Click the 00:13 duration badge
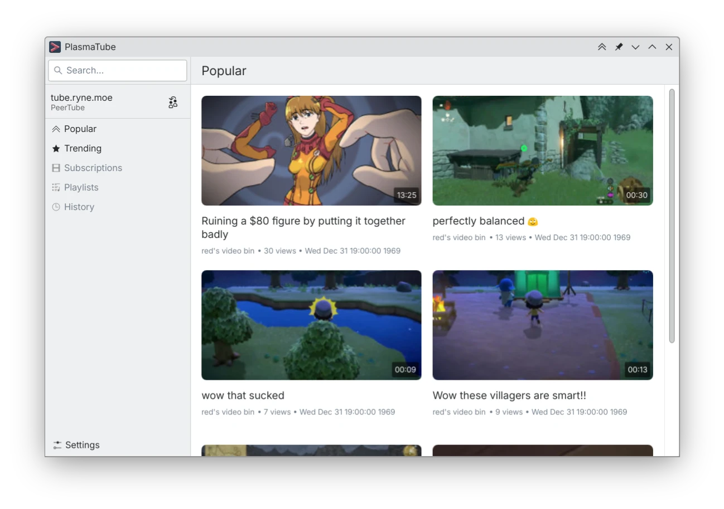 point(638,370)
